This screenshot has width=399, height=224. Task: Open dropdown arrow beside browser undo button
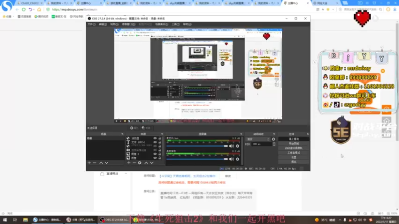34,9
